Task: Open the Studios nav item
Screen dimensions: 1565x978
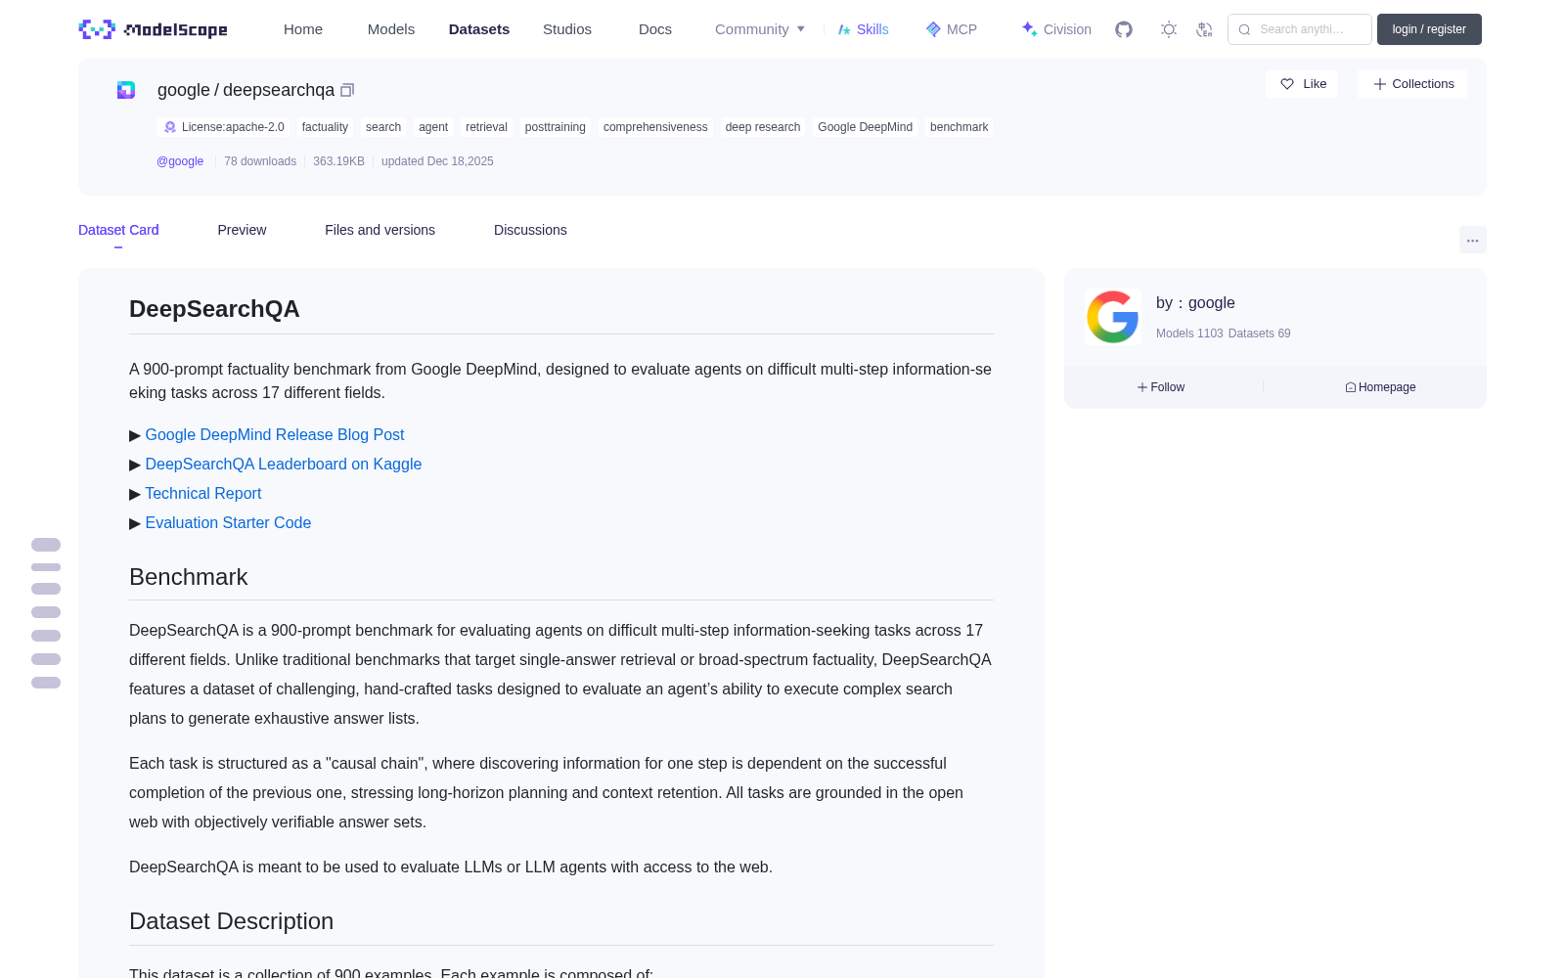Action: (x=567, y=29)
